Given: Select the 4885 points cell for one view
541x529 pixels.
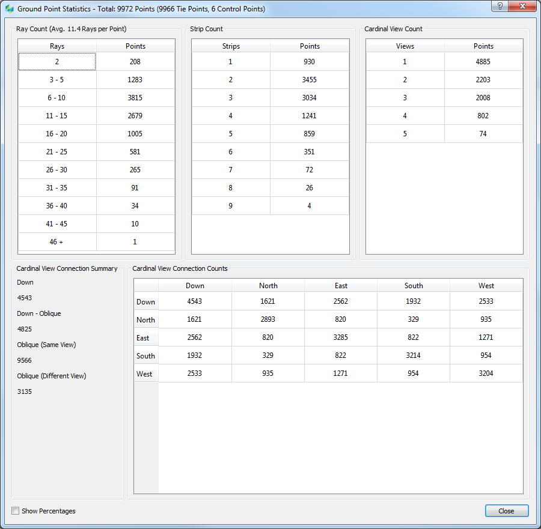Looking at the screenshot, I should tap(483, 62).
